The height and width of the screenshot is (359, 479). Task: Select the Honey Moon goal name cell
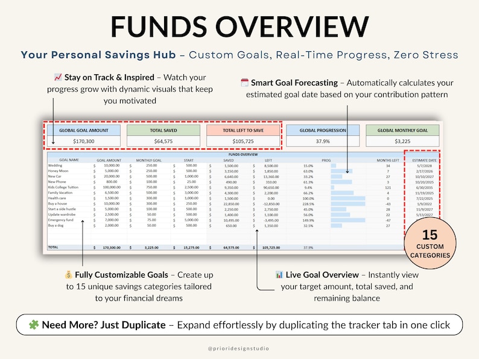click(x=58, y=171)
